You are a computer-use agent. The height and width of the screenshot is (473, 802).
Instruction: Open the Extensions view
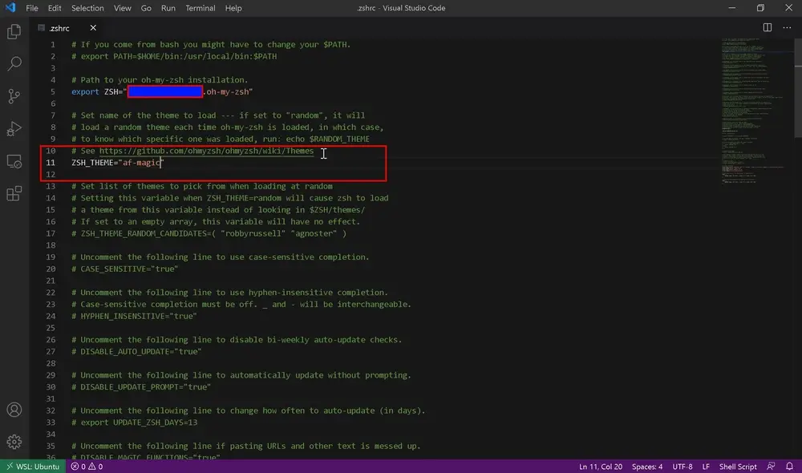[14, 194]
